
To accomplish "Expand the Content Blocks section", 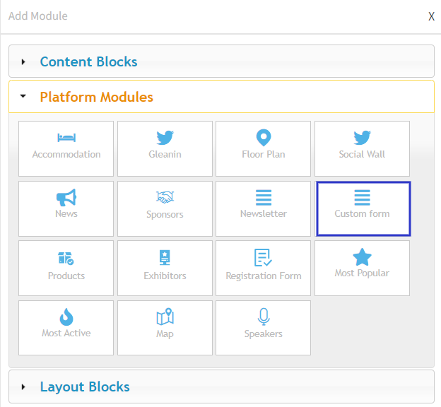I will pos(221,61).
